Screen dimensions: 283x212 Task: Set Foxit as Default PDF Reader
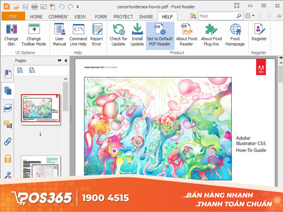pyautogui.click(x=160, y=36)
